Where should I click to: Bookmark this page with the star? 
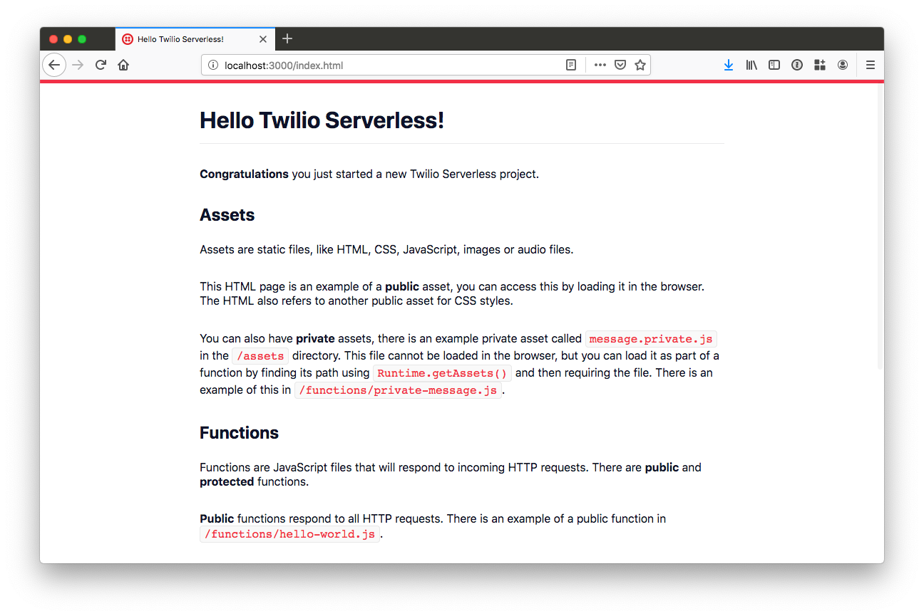click(640, 65)
